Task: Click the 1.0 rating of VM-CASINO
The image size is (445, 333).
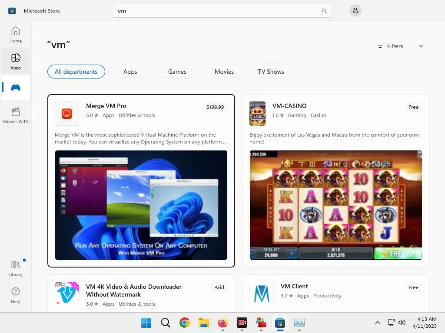Action: [278, 115]
